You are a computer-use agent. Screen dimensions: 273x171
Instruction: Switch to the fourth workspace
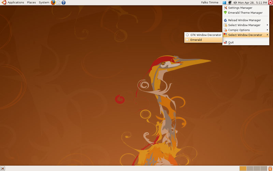(263, 168)
